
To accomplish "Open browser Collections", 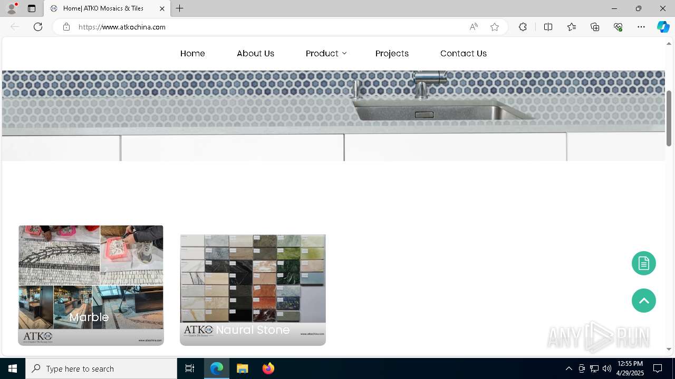I will pos(595,27).
